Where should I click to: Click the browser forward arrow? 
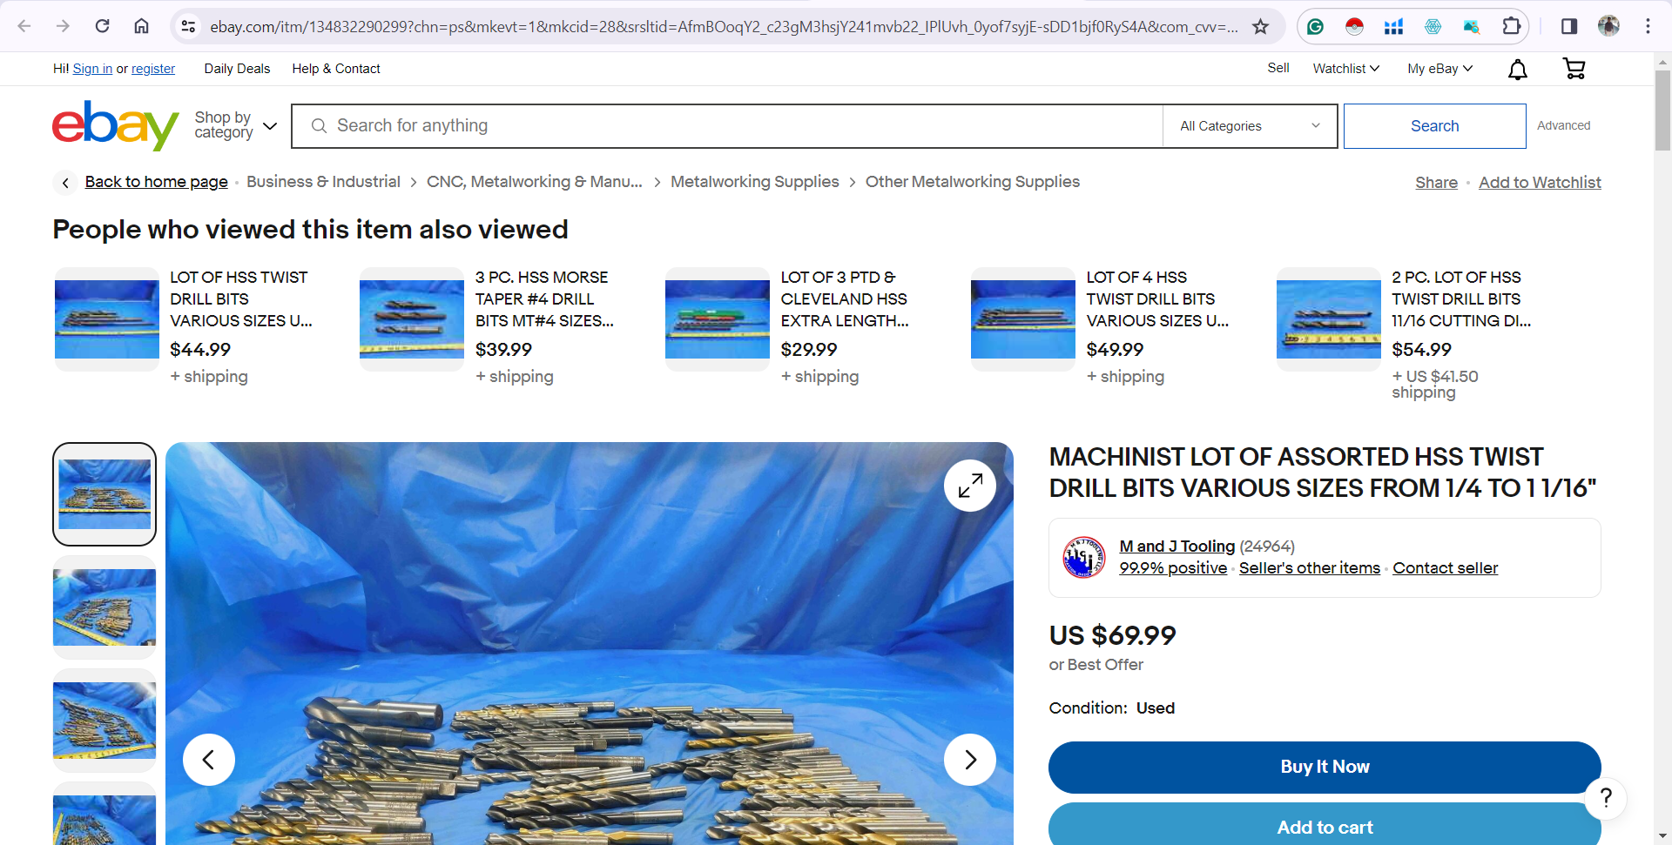tap(63, 26)
